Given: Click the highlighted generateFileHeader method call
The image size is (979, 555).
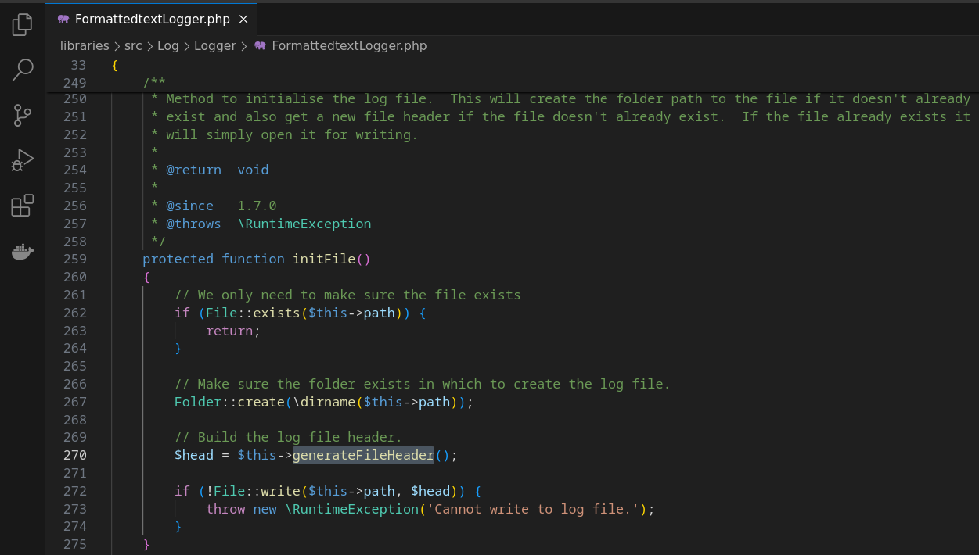Looking at the screenshot, I should (x=363, y=455).
